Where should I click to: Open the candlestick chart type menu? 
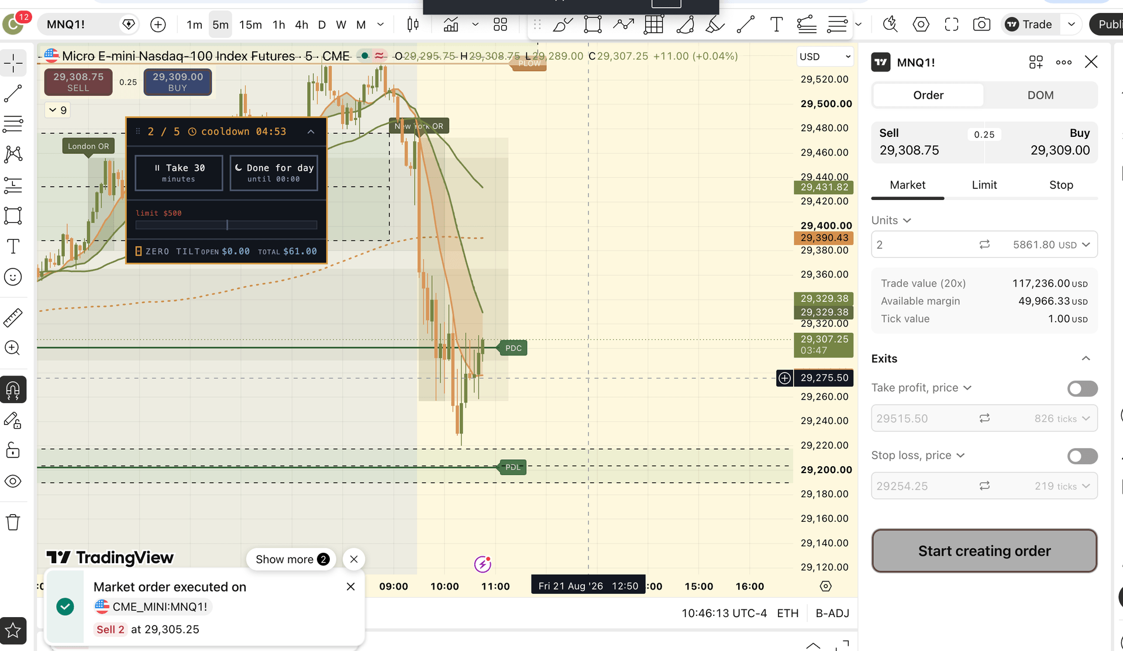click(x=413, y=25)
